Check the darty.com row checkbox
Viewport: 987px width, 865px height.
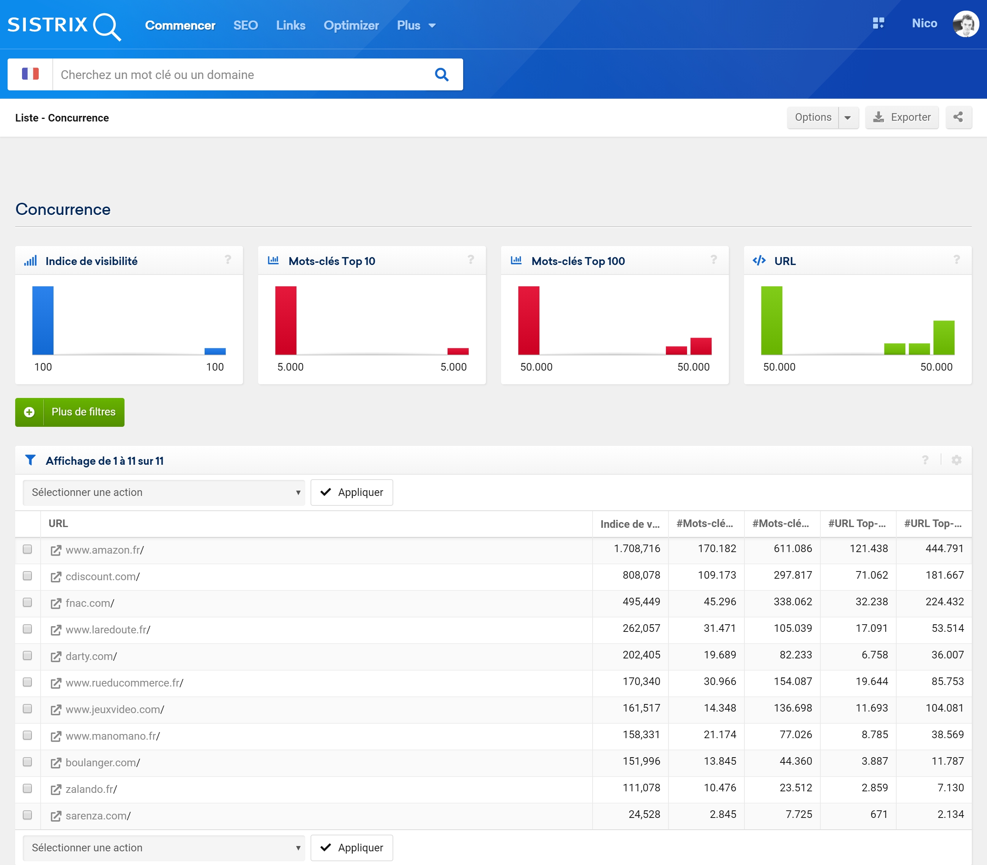point(27,655)
